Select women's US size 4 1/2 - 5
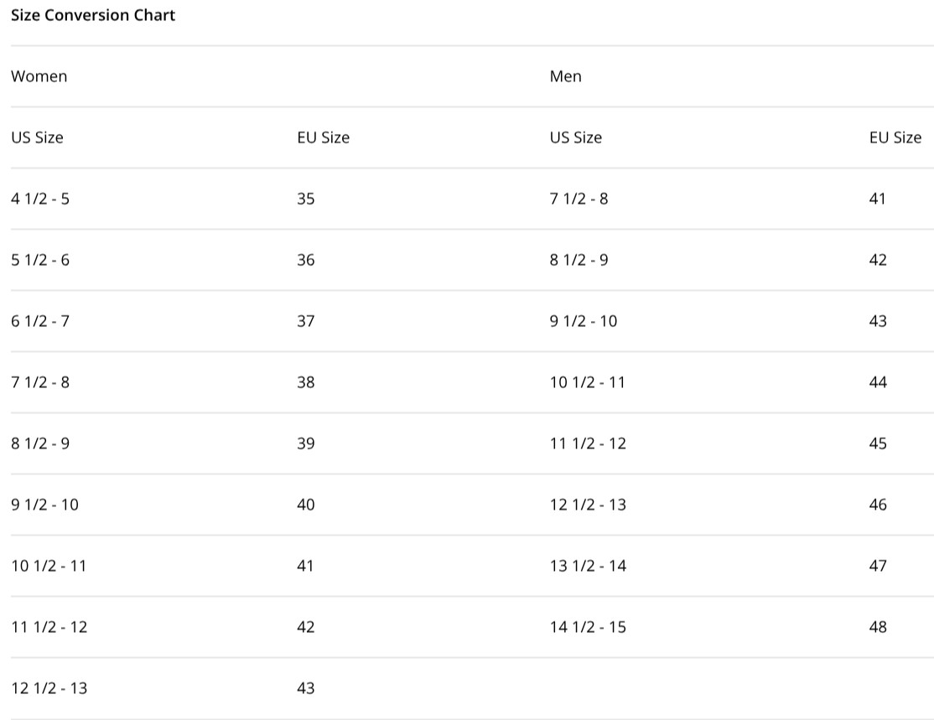Viewport: 934px width, 720px height. [x=40, y=199]
